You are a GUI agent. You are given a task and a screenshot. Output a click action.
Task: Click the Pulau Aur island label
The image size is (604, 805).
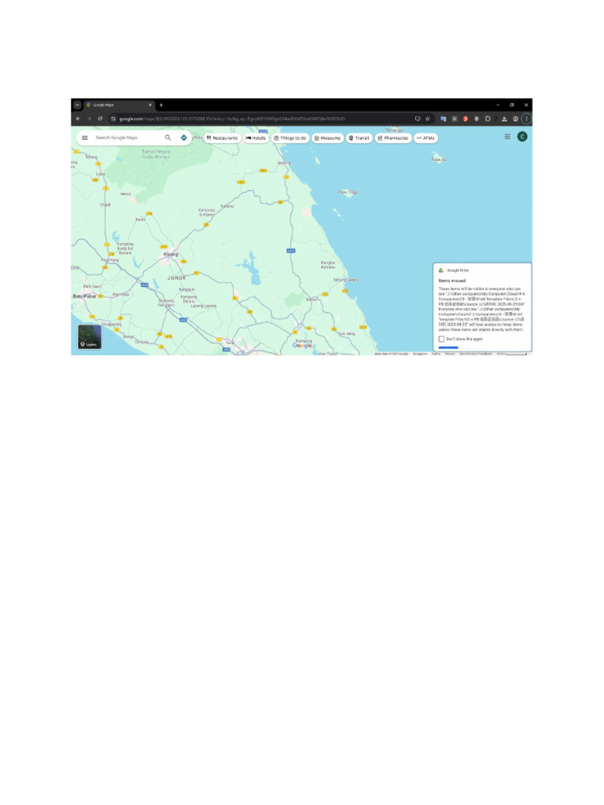439,160
